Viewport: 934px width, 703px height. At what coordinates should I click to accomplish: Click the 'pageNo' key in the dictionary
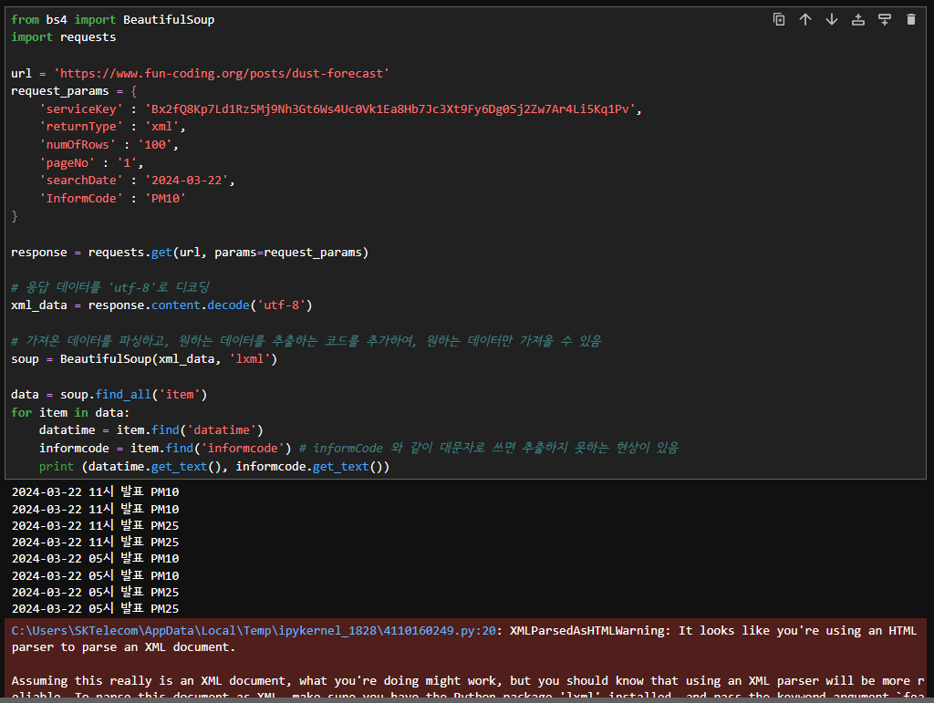tap(67, 162)
